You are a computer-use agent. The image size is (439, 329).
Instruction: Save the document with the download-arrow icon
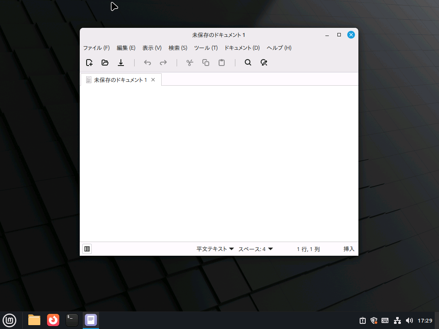tap(121, 63)
